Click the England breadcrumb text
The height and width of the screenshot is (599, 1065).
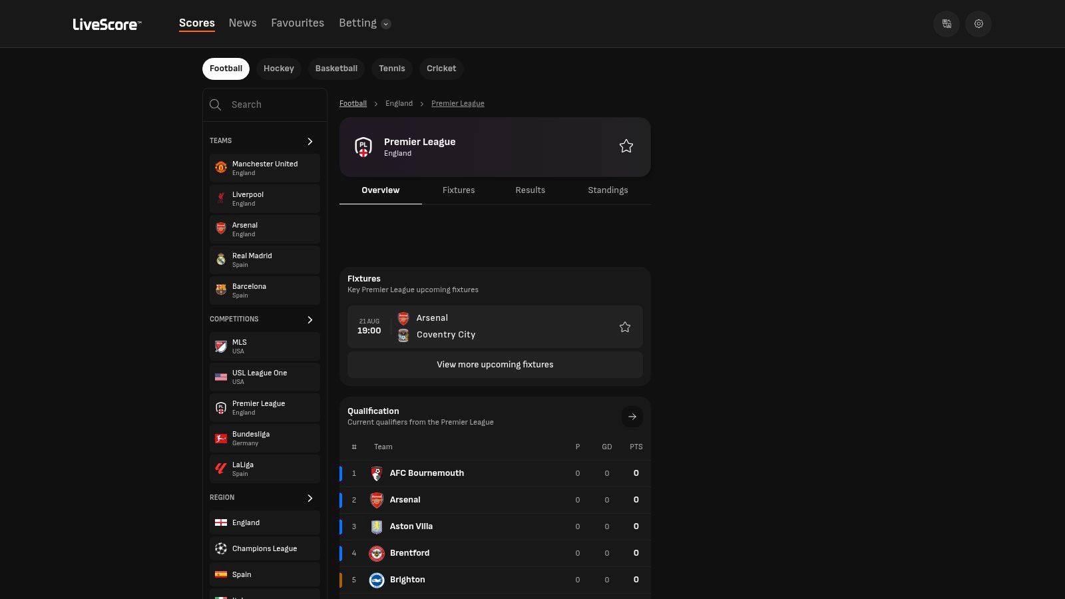399,104
